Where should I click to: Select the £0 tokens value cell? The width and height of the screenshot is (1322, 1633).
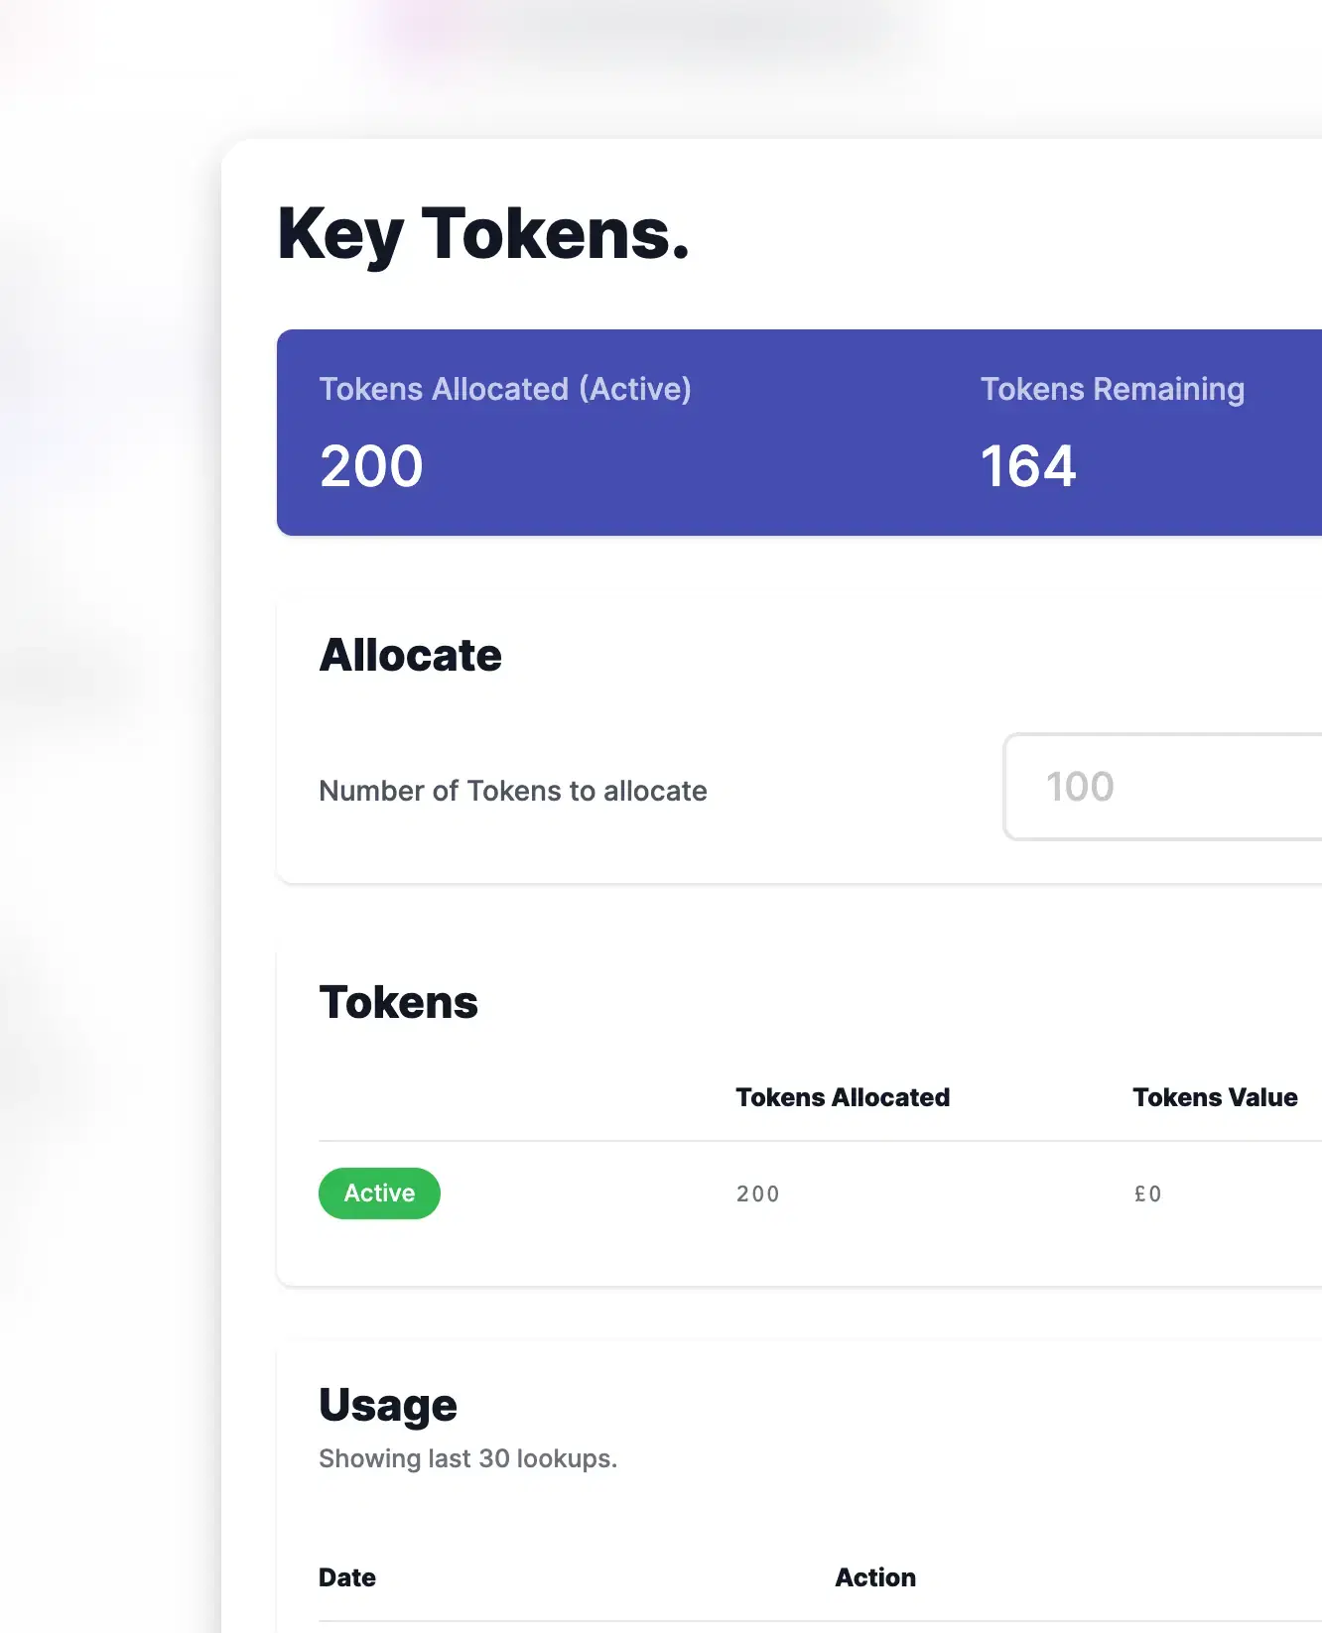point(1147,1193)
